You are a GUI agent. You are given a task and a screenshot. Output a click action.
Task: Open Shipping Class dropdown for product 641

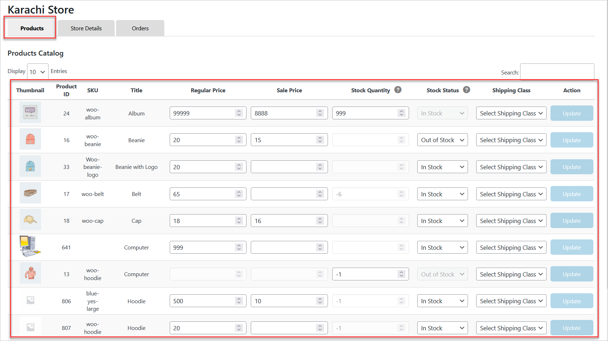click(511, 247)
